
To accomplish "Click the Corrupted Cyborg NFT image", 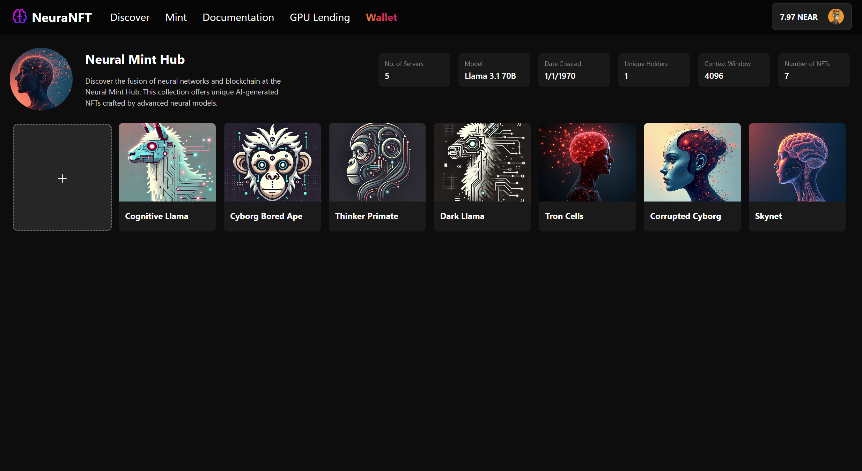I will [x=692, y=162].
